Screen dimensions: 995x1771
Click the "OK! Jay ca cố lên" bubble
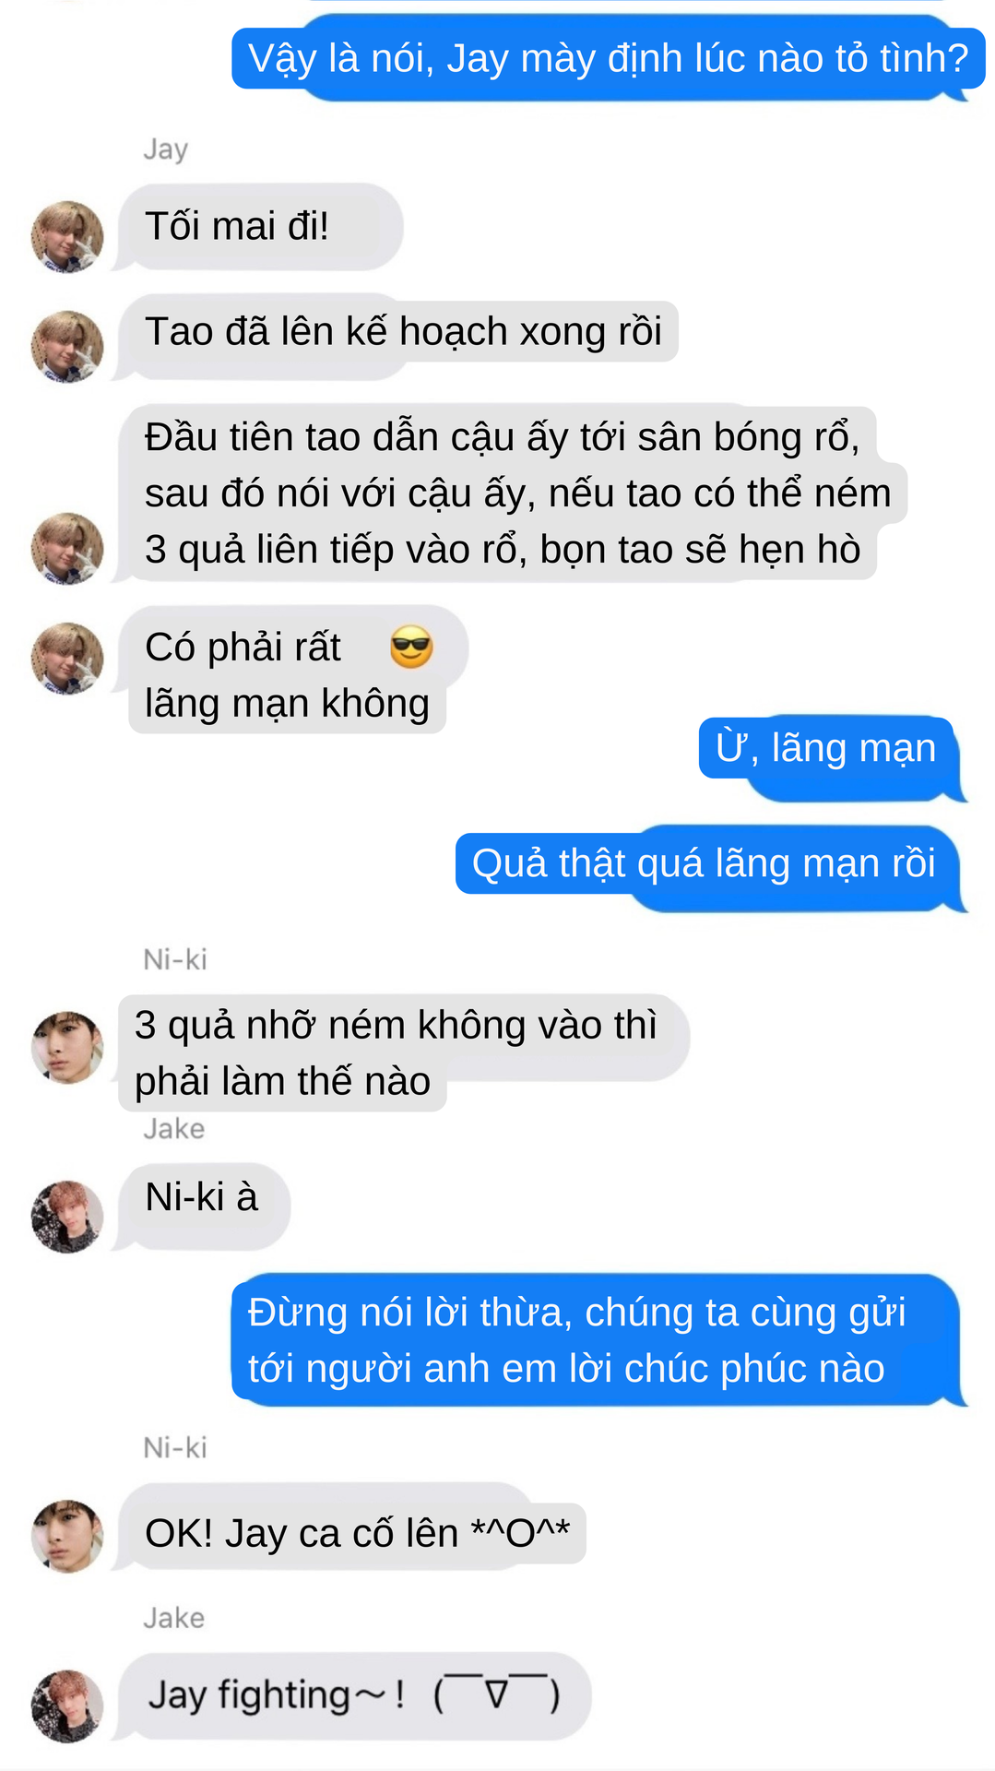click(x=350, y=1527)
